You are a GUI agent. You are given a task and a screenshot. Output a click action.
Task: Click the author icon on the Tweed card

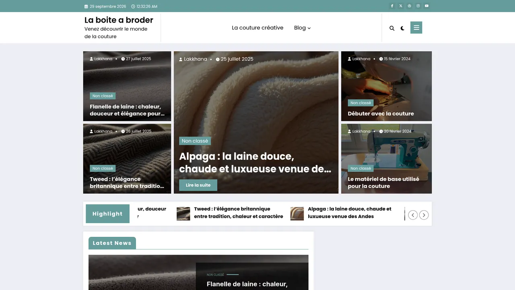92,131
